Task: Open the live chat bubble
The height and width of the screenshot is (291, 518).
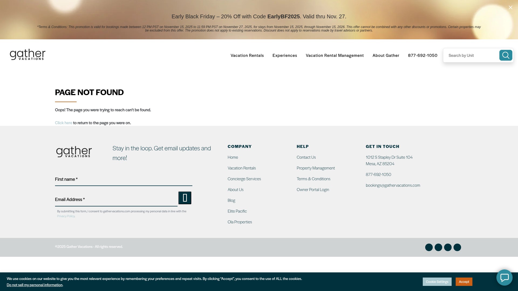Action: 504,278
